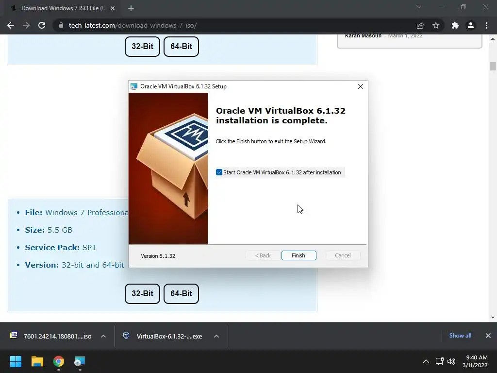Click the VirtualBox Setup title bar icon
Screen dimensions: 497x373
pos(134,86)
